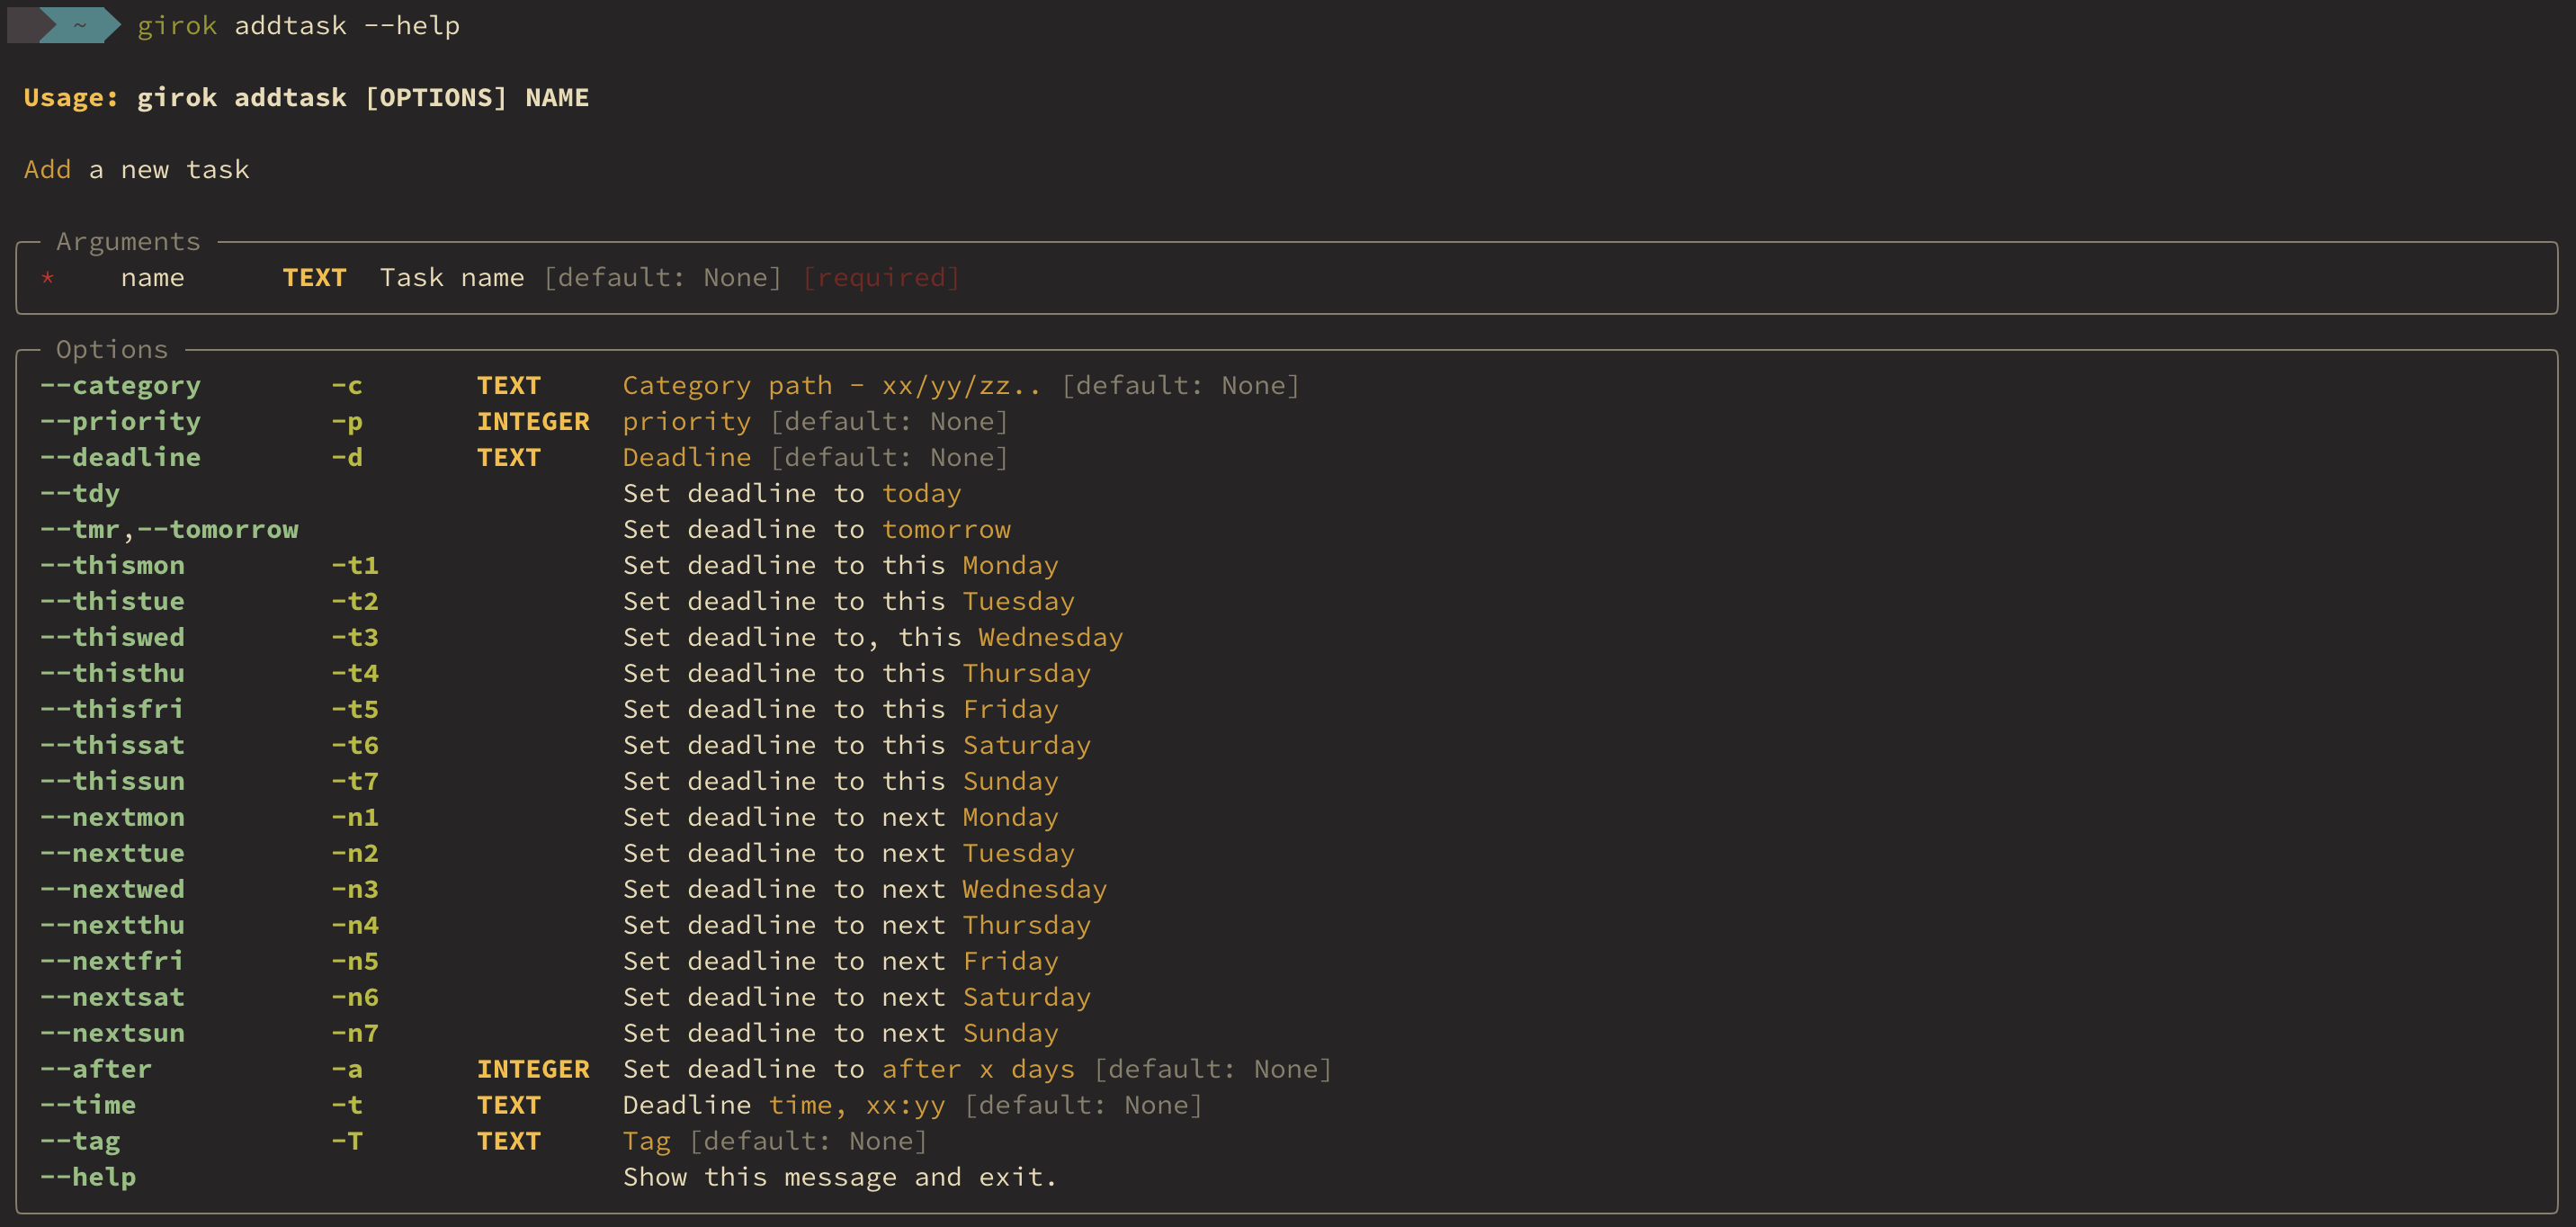Click the -T tag short flag

(x=346, y=1142)
